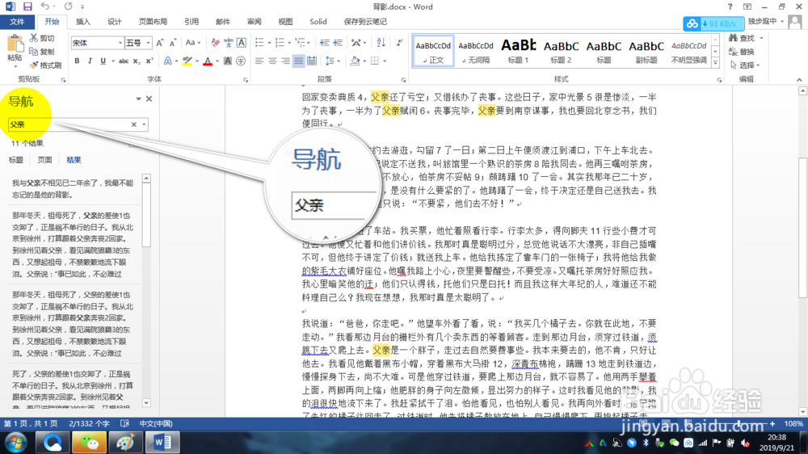Close the navigation pane

(x=149, y=99)
